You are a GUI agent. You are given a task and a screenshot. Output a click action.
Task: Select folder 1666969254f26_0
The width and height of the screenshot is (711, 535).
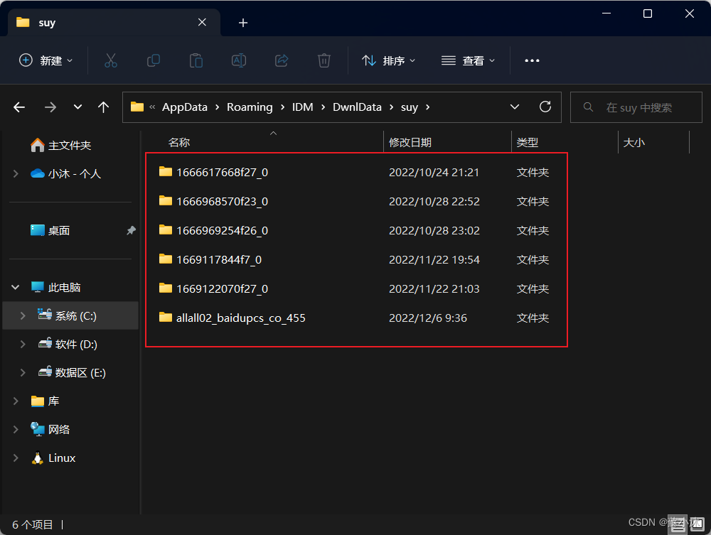click(x=222, y=230)
